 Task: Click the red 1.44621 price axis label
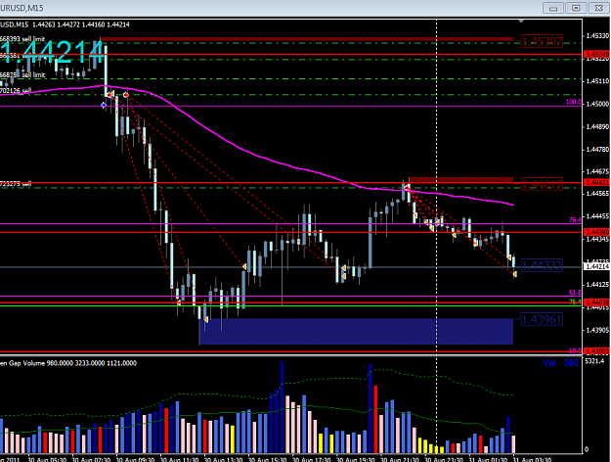pos(597,182)
